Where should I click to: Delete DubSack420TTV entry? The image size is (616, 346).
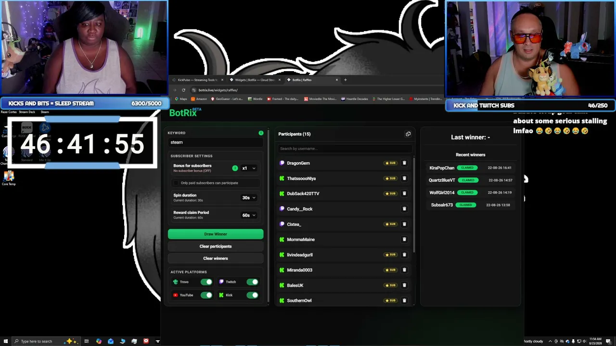404,194
